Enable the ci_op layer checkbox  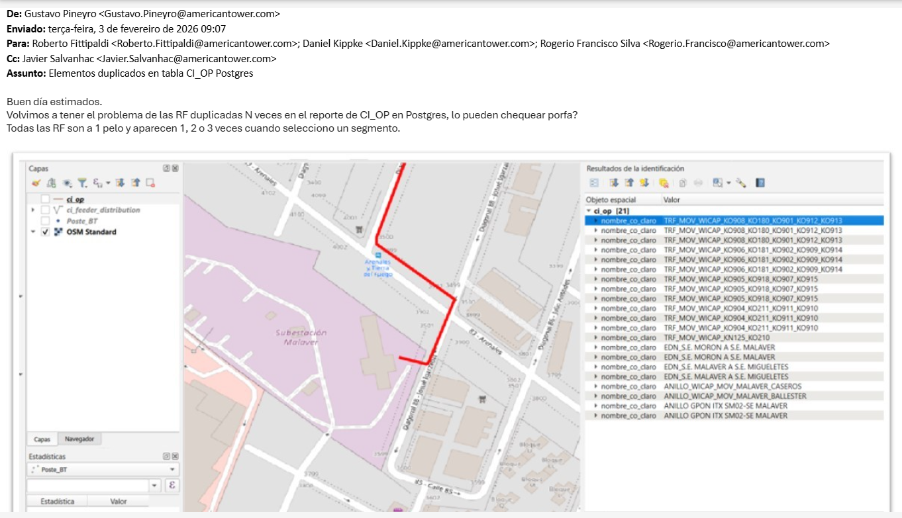coord(45,199)
